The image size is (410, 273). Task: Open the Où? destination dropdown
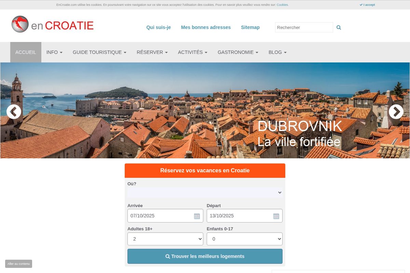click(x=205, y=192)
